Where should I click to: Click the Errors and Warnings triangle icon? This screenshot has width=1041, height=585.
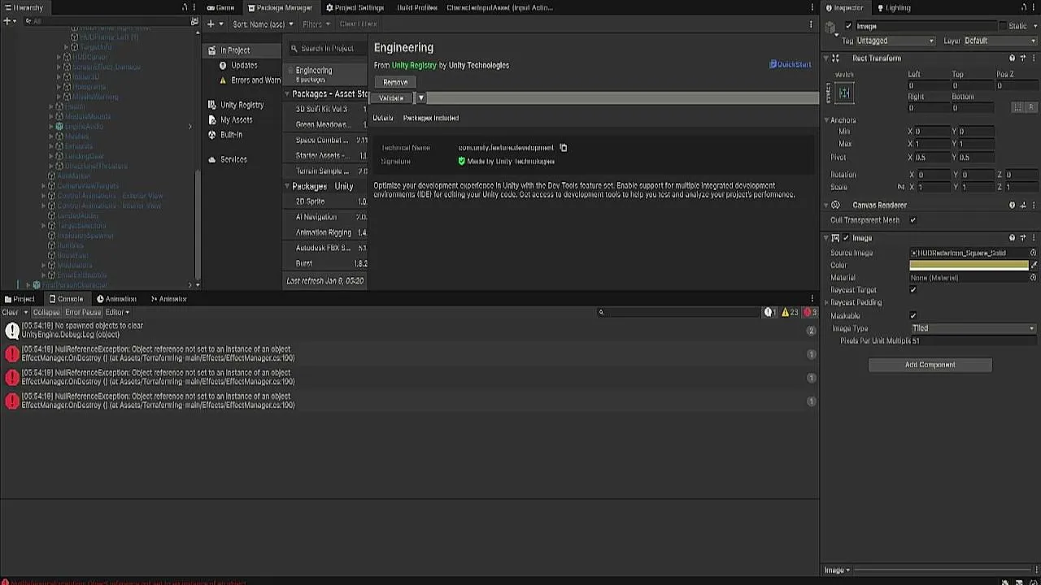point(223,80)
